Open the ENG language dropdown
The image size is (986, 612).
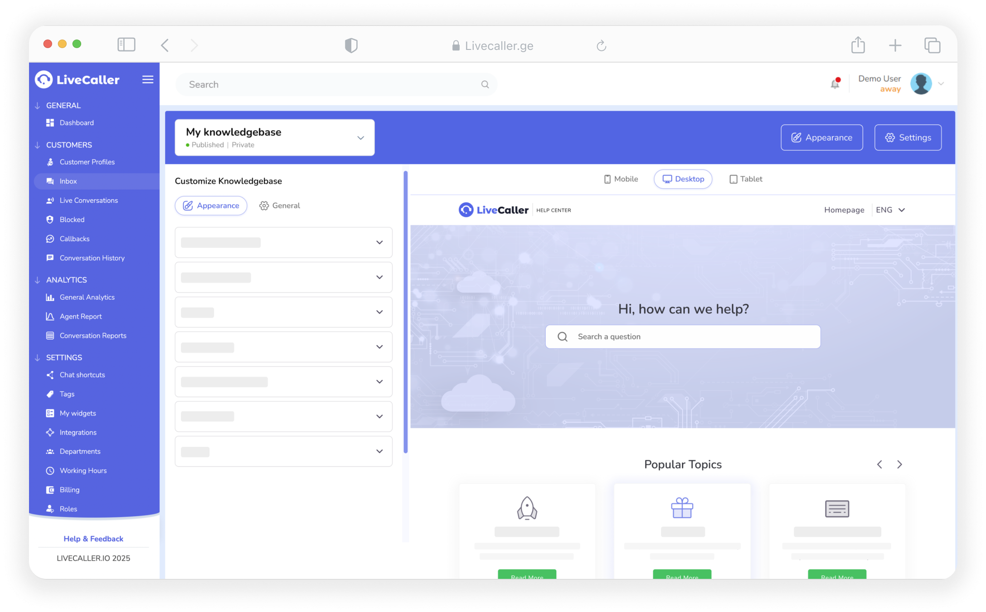coord(890,210)
